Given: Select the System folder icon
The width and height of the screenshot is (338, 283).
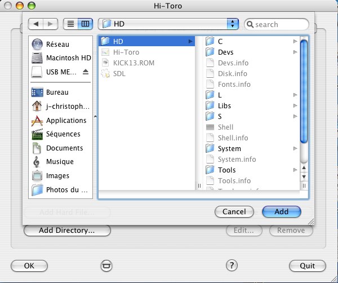Looking at the screenshot, I should [x=210, y=148].
